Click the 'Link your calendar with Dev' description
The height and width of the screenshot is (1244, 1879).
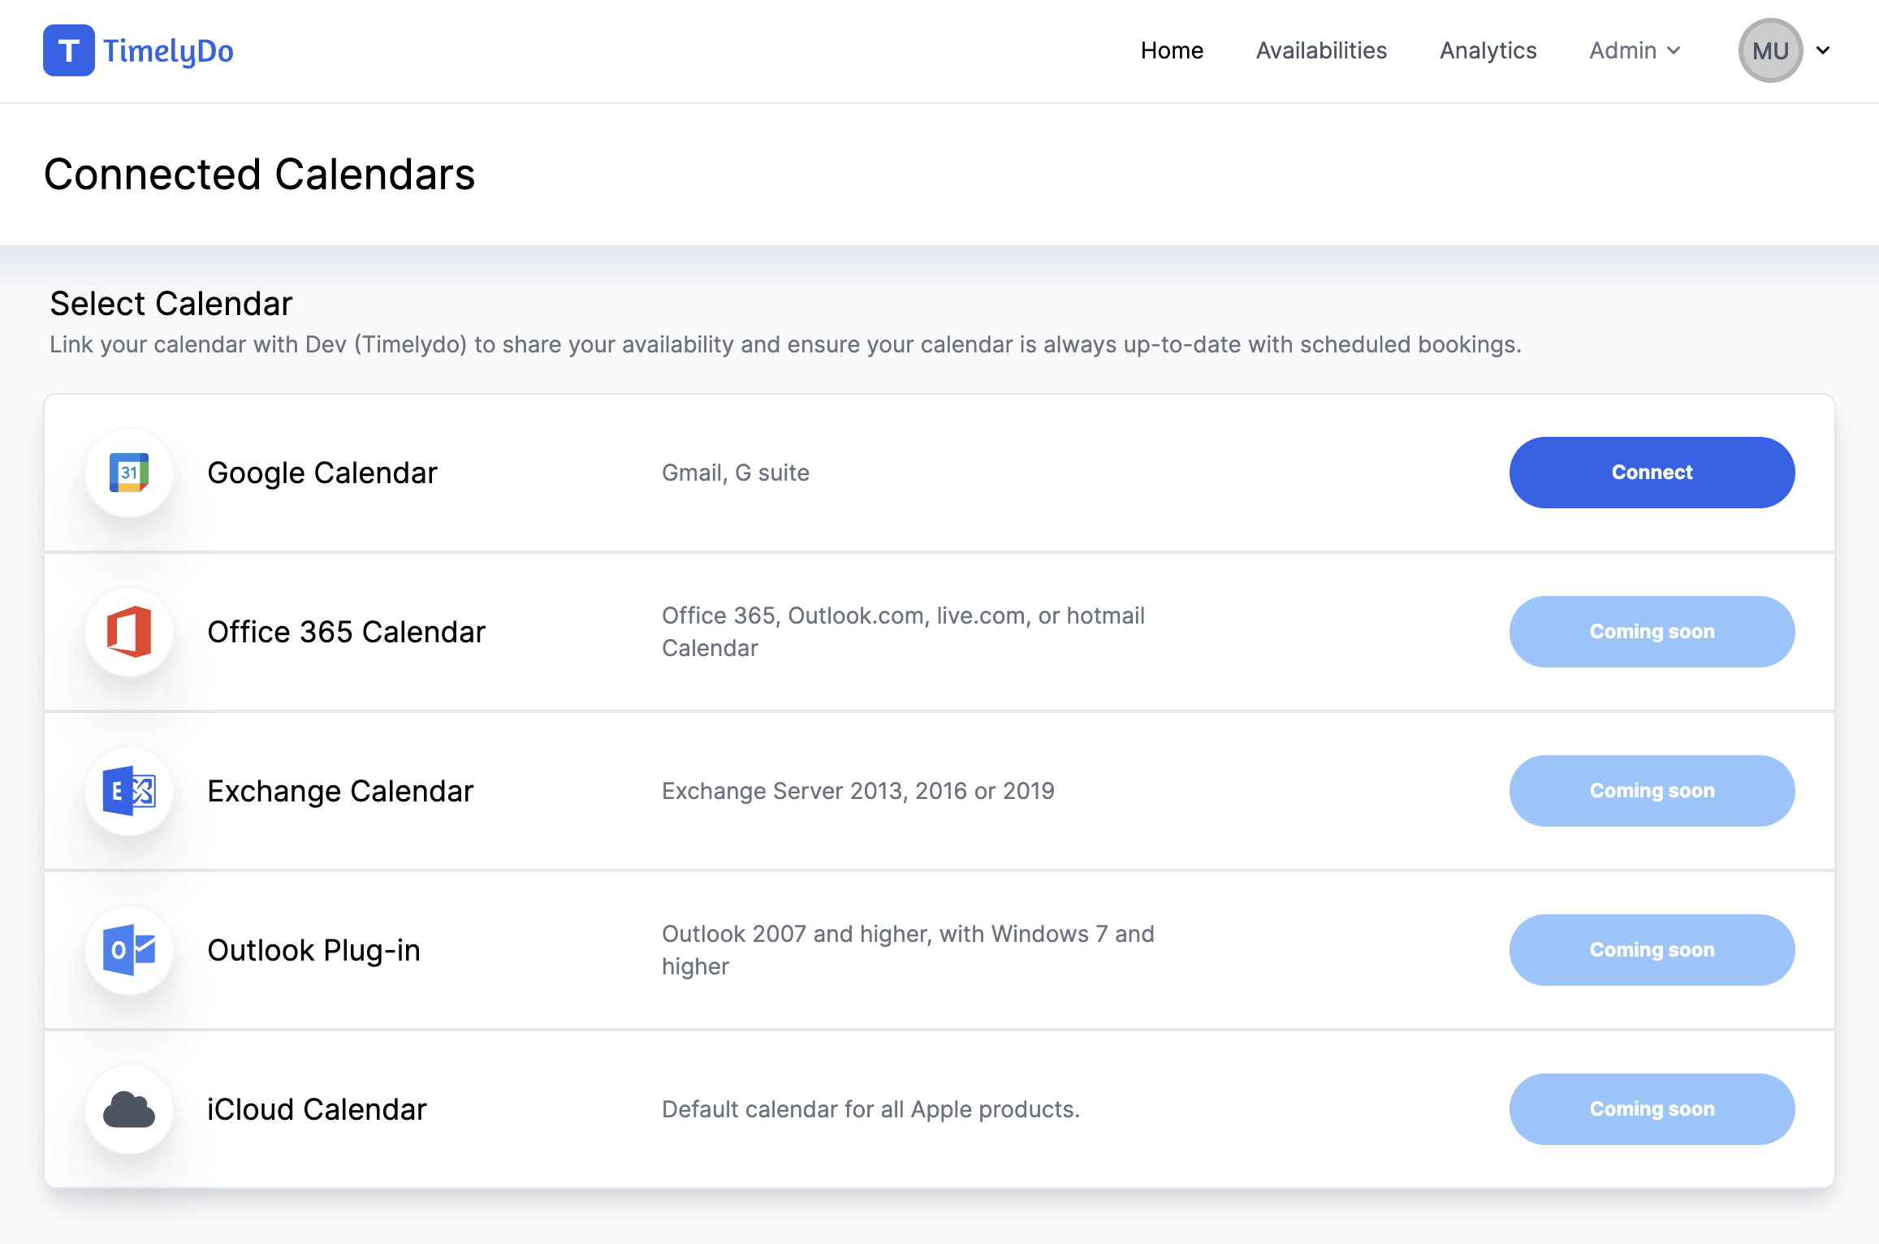point(785,344)
